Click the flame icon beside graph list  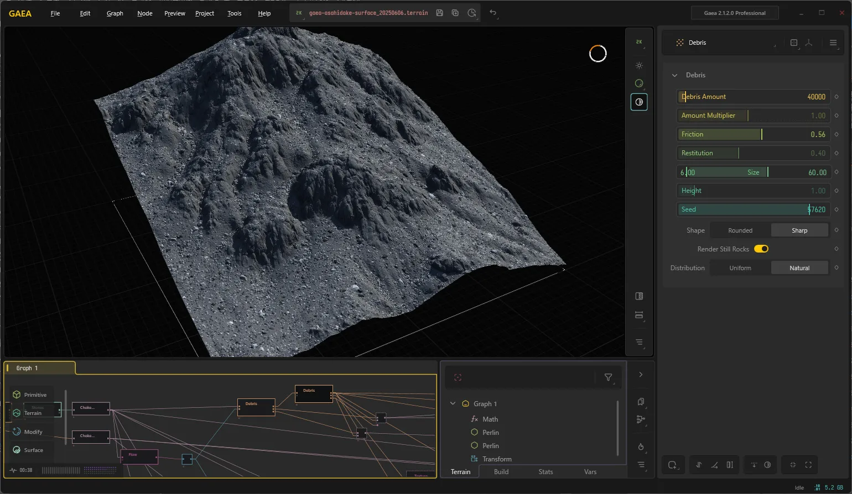click(x=641, y=446)
